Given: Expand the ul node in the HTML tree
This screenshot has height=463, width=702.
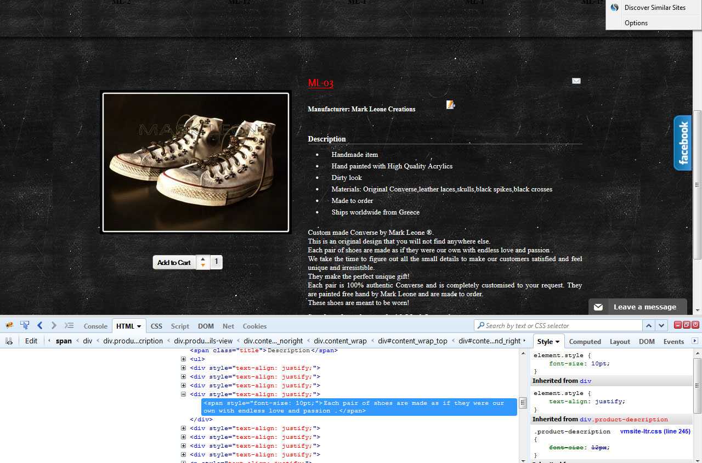Looking at the screenshot, I should [x=183, y=359].
